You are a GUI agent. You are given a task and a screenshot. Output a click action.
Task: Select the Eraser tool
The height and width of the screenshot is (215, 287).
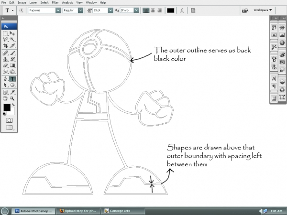point(5,65)
